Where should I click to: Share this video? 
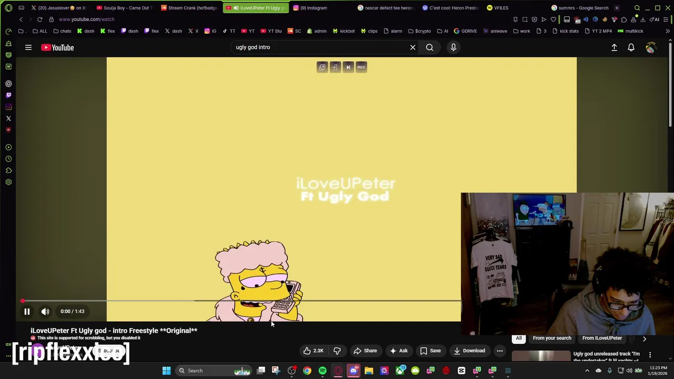tap(365, 351)
